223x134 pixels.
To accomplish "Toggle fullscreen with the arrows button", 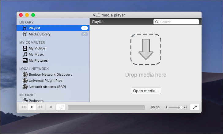I will click(195, 107).
